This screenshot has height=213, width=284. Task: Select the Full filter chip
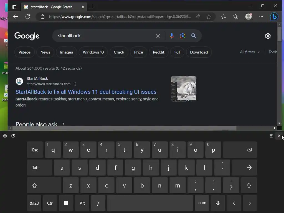(177, 52)
